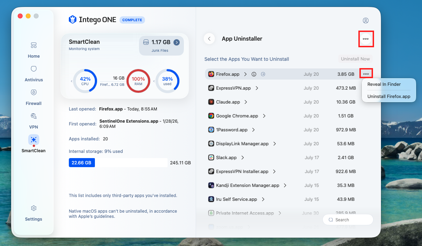Click the App Uninstaller title

coord(242,39)
